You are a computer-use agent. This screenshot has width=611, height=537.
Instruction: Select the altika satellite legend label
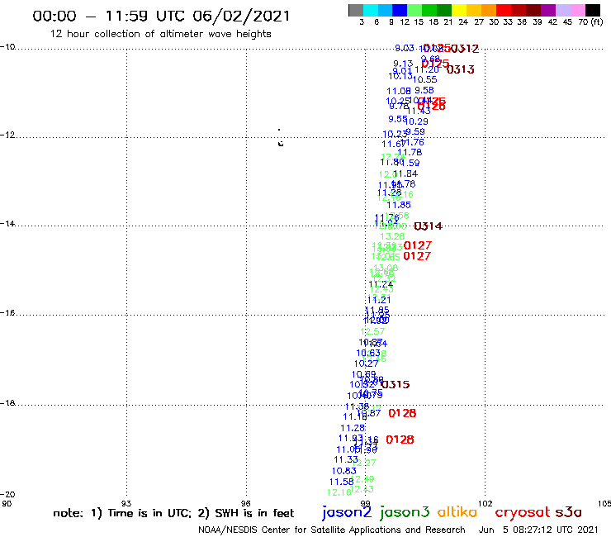click(x=457, y=511)
